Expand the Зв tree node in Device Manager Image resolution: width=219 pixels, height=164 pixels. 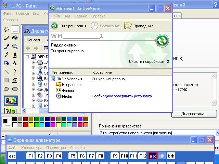pos(34,95)
